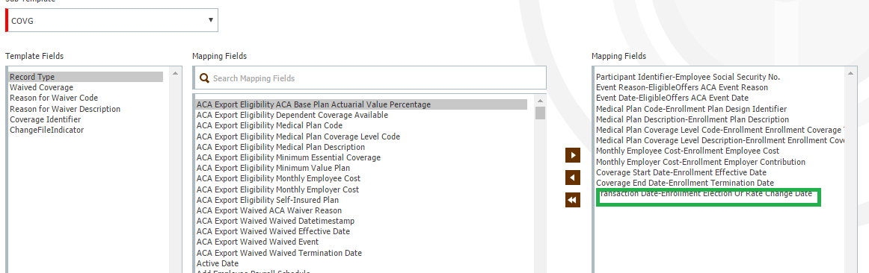Screen dimensions: 869x273
Task: Click the move-right arrow button
Action: pos(573,155)
